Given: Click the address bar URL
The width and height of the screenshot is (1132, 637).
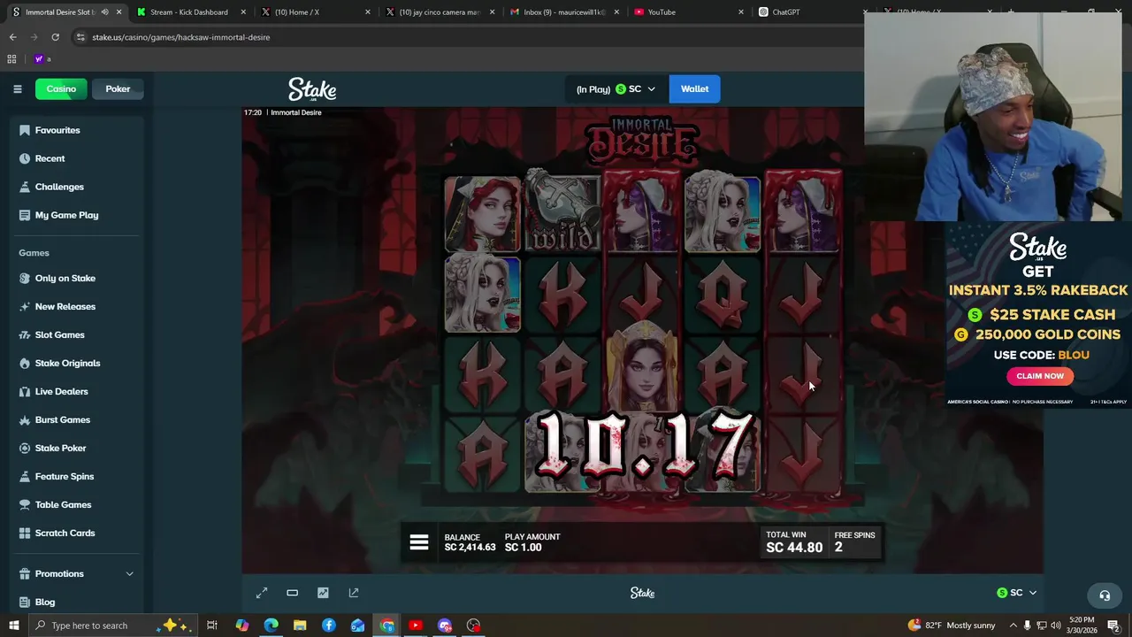Looking at the screenshot, I should pyautogui.click(x=181, y=37).
